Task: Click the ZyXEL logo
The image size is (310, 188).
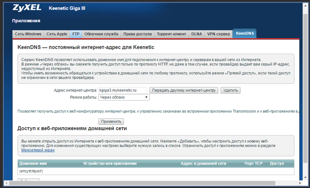Action: pos(27,8)
